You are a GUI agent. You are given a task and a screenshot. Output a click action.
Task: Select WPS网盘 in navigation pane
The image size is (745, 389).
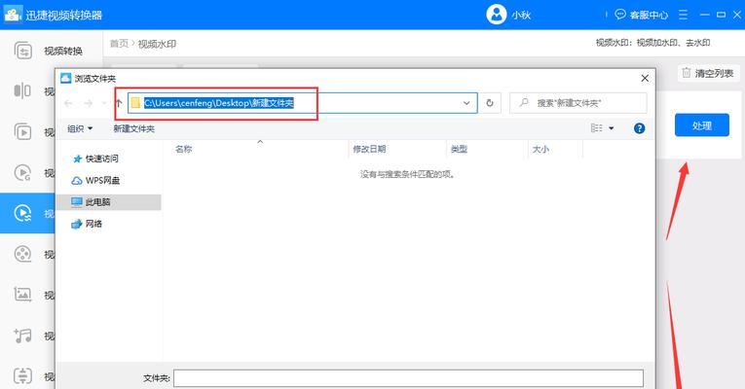(x=95, y=180)
